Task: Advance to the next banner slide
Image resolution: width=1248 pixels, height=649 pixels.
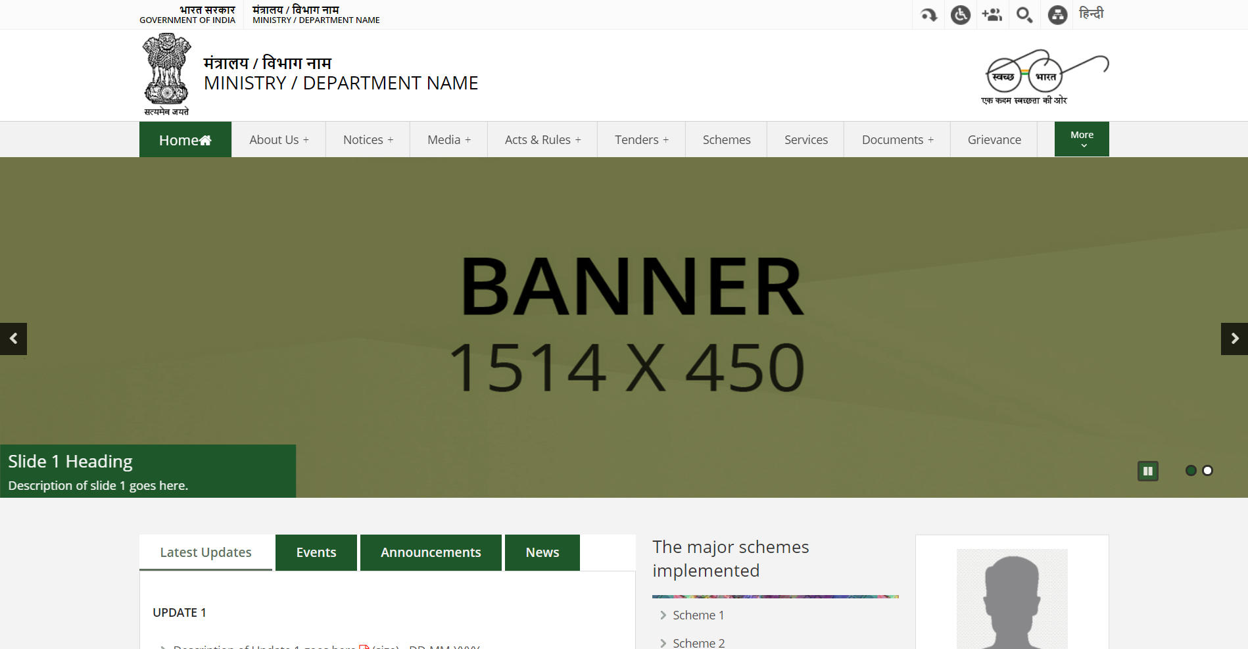Action: [x=1234, y=339]
